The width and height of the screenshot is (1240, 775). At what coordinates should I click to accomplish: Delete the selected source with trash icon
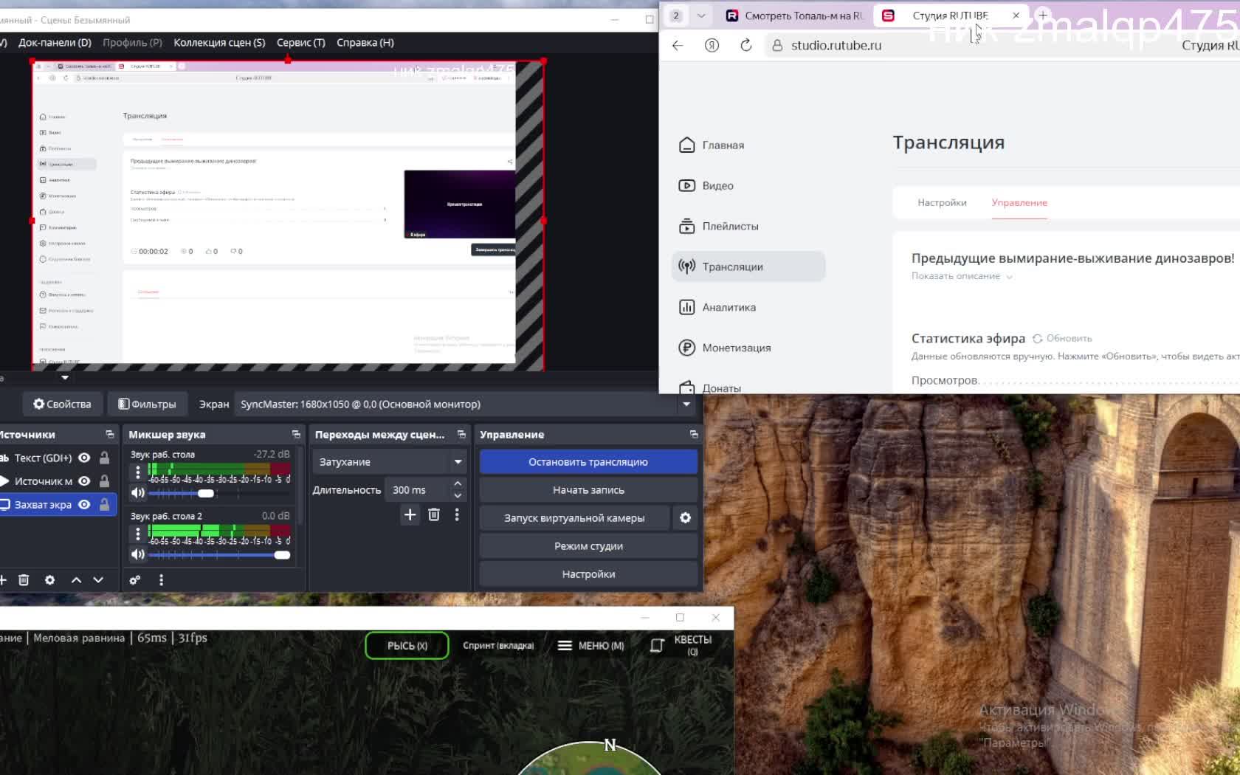24,580
